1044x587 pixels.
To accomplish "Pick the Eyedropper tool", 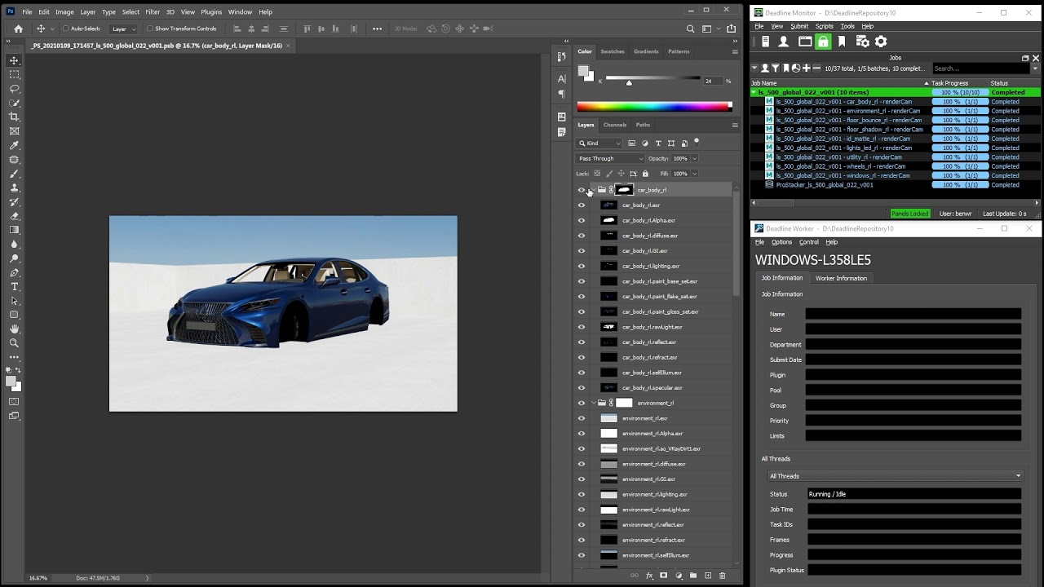I will coord(14,145).
